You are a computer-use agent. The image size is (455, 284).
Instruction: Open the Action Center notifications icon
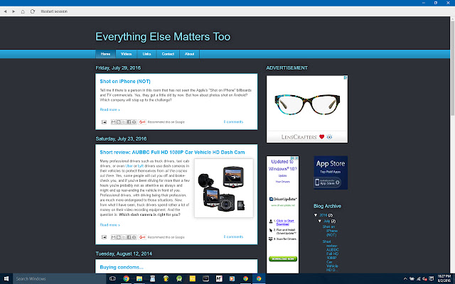point(432,279)
